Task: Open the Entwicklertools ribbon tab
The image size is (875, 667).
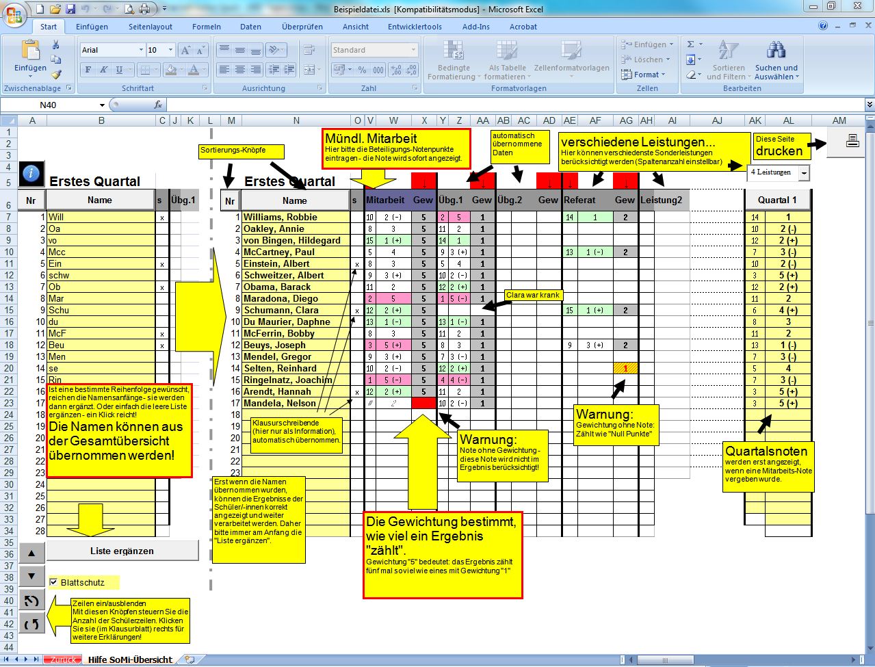Action: (415, 27)
